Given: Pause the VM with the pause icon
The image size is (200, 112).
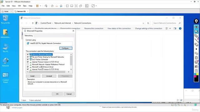Looking at the screenshot, I should click(37, 6).
